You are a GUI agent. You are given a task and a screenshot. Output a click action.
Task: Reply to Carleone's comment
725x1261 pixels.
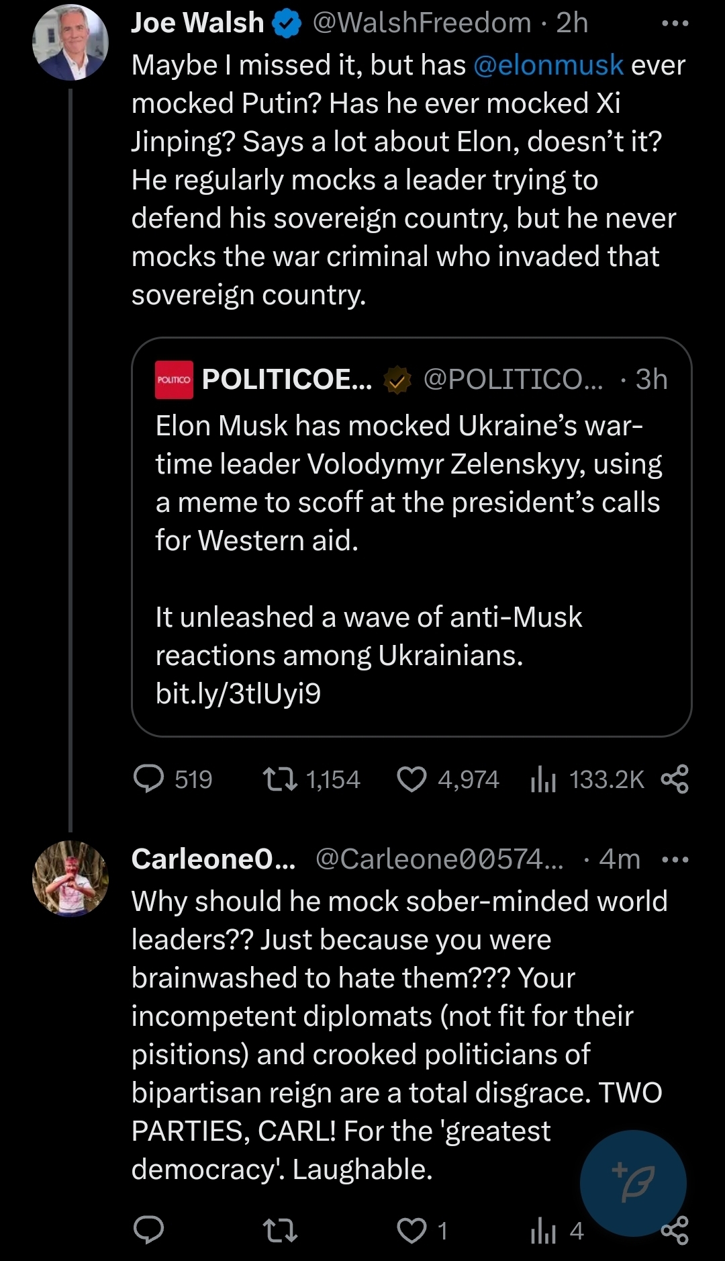(x=149, y=1231)
